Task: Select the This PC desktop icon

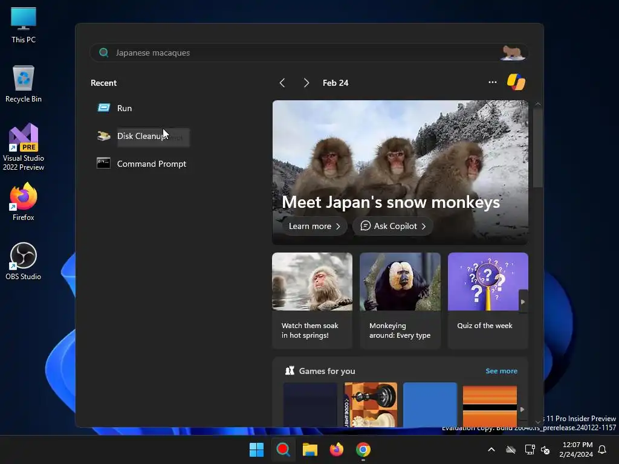Action: 24,25
